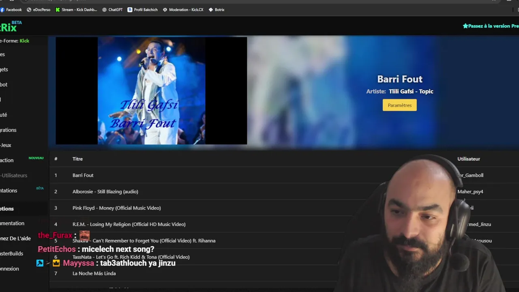The width and height of the screenshot is (519, 292).
Task: Select La Noche Más Linda row
Action: tap(284, 273)
